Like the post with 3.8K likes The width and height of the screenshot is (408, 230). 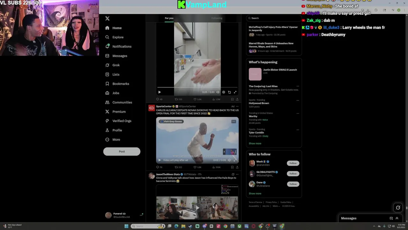[x=198, y=99]
